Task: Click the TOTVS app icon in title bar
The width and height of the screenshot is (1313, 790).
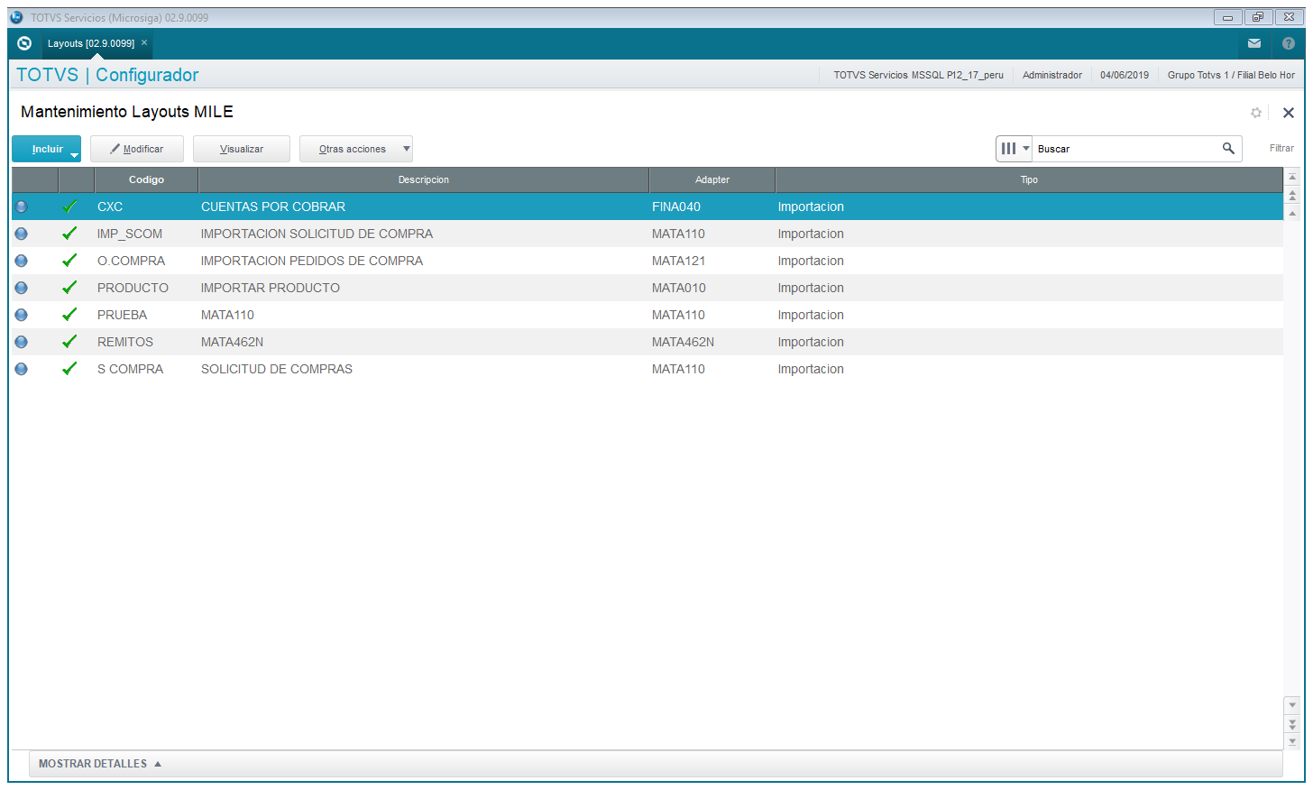Action: [x=16, y=17]
